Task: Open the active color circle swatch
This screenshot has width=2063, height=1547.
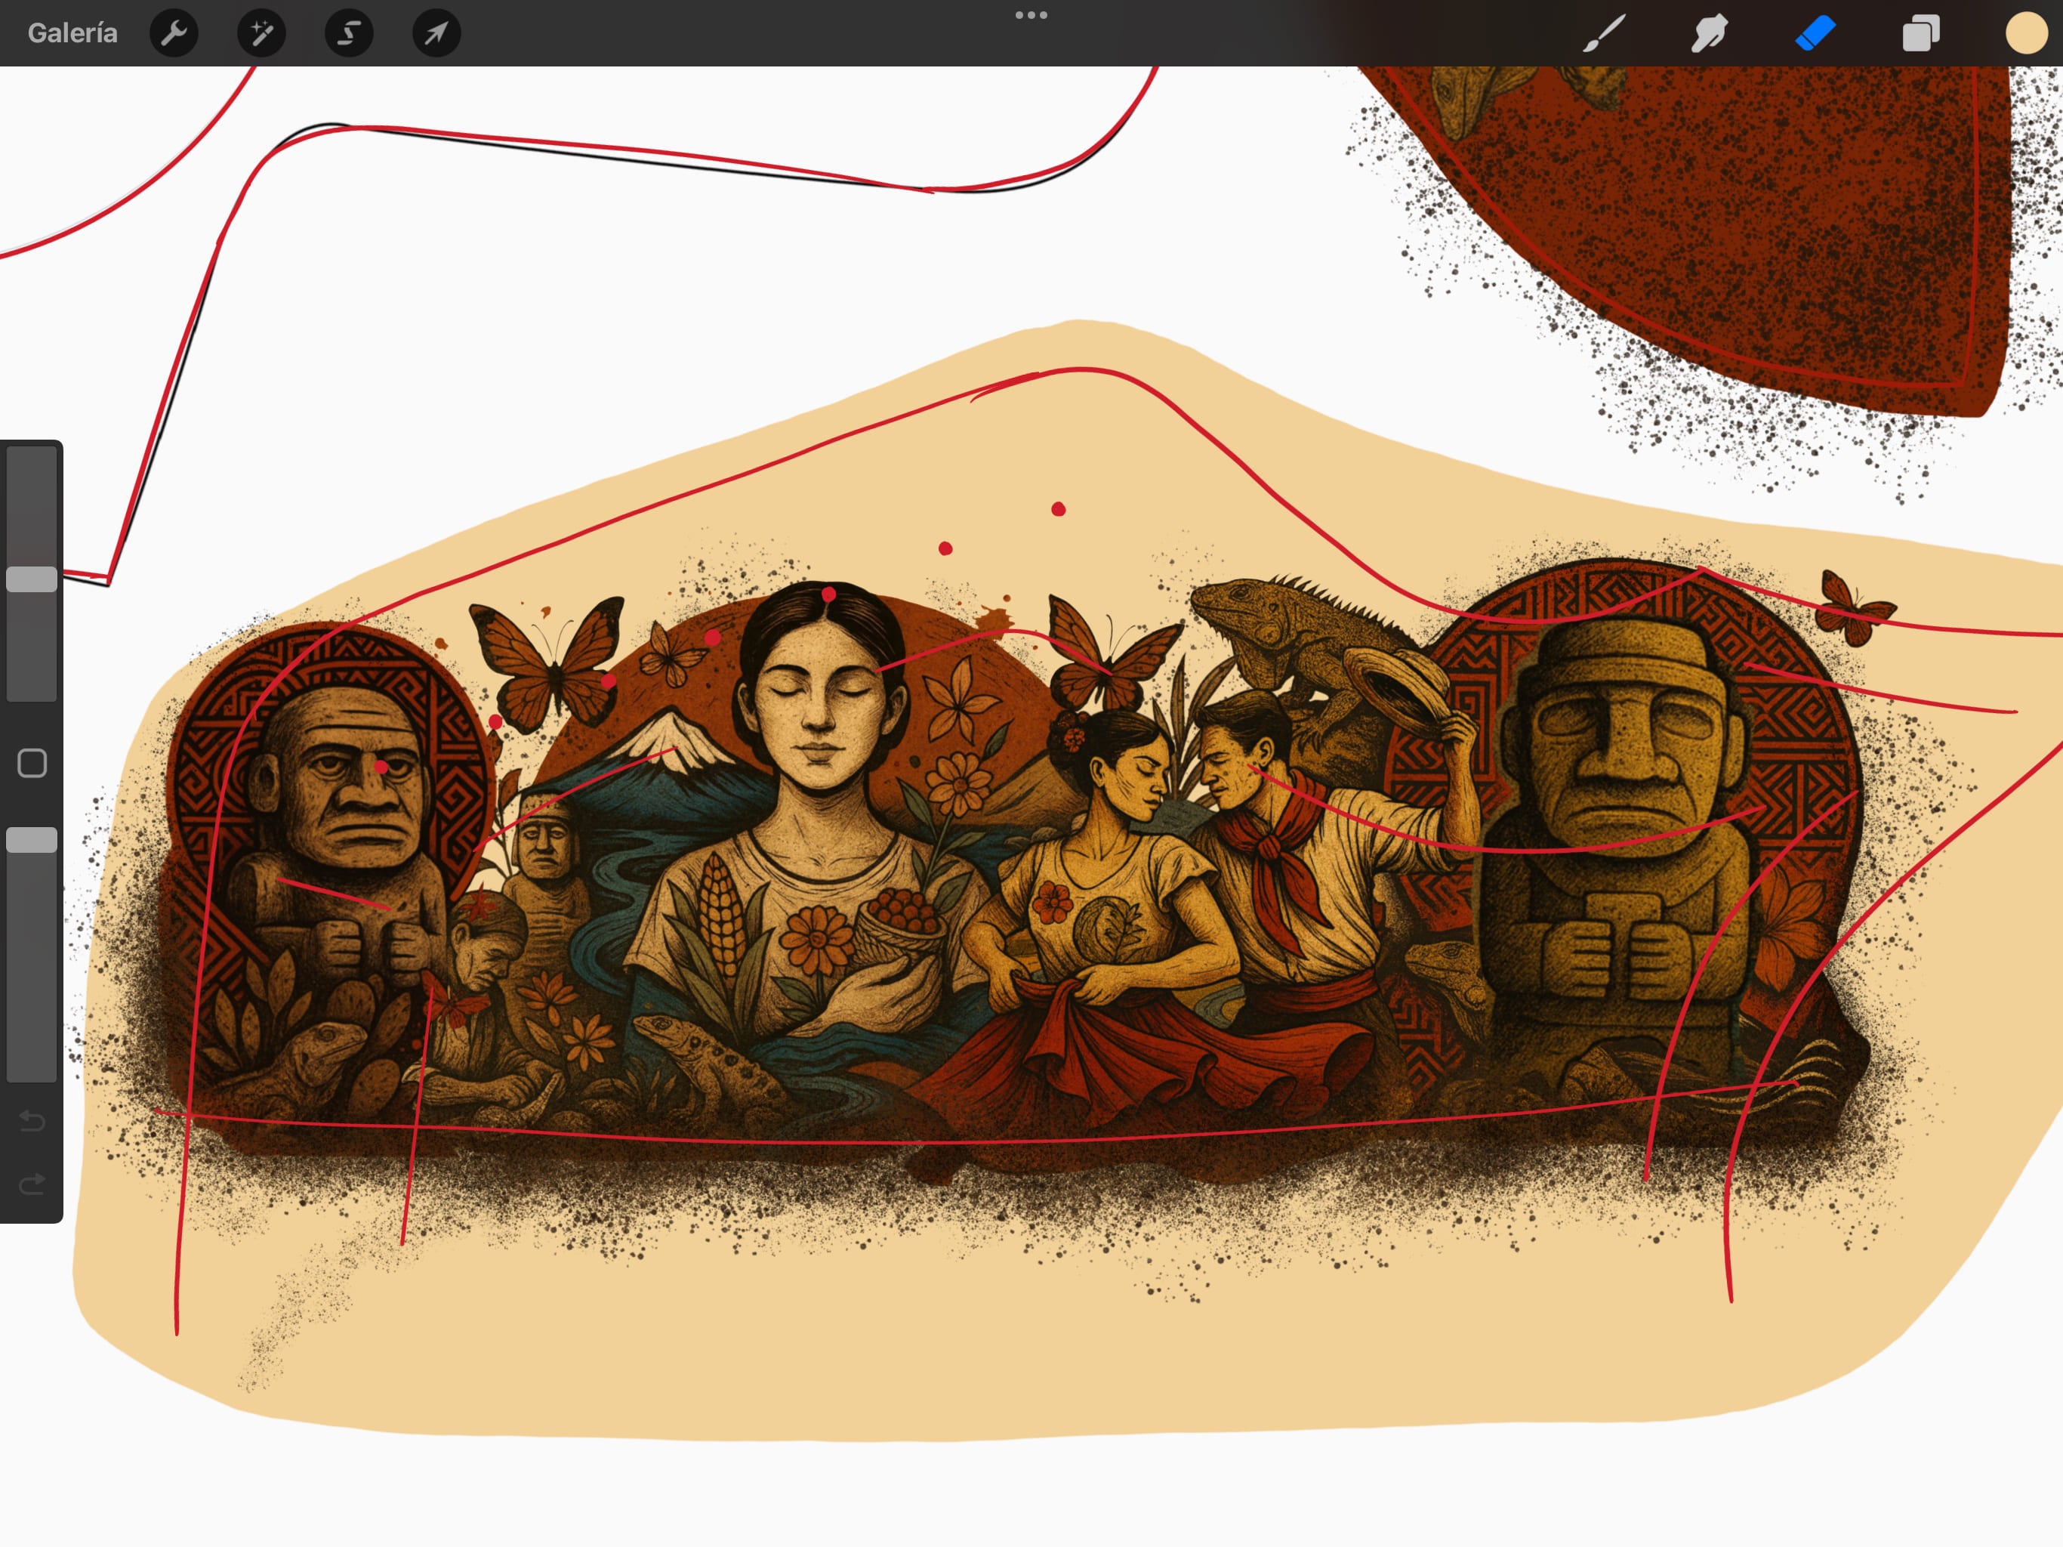Action: tap(2026, 33)
